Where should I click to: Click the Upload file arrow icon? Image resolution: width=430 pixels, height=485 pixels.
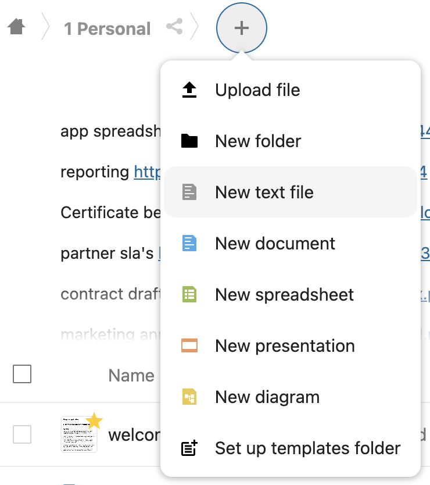point(189,90)
